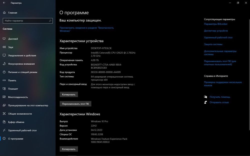
Task: Restore down the Параметры window
Action: pos(238,3)
